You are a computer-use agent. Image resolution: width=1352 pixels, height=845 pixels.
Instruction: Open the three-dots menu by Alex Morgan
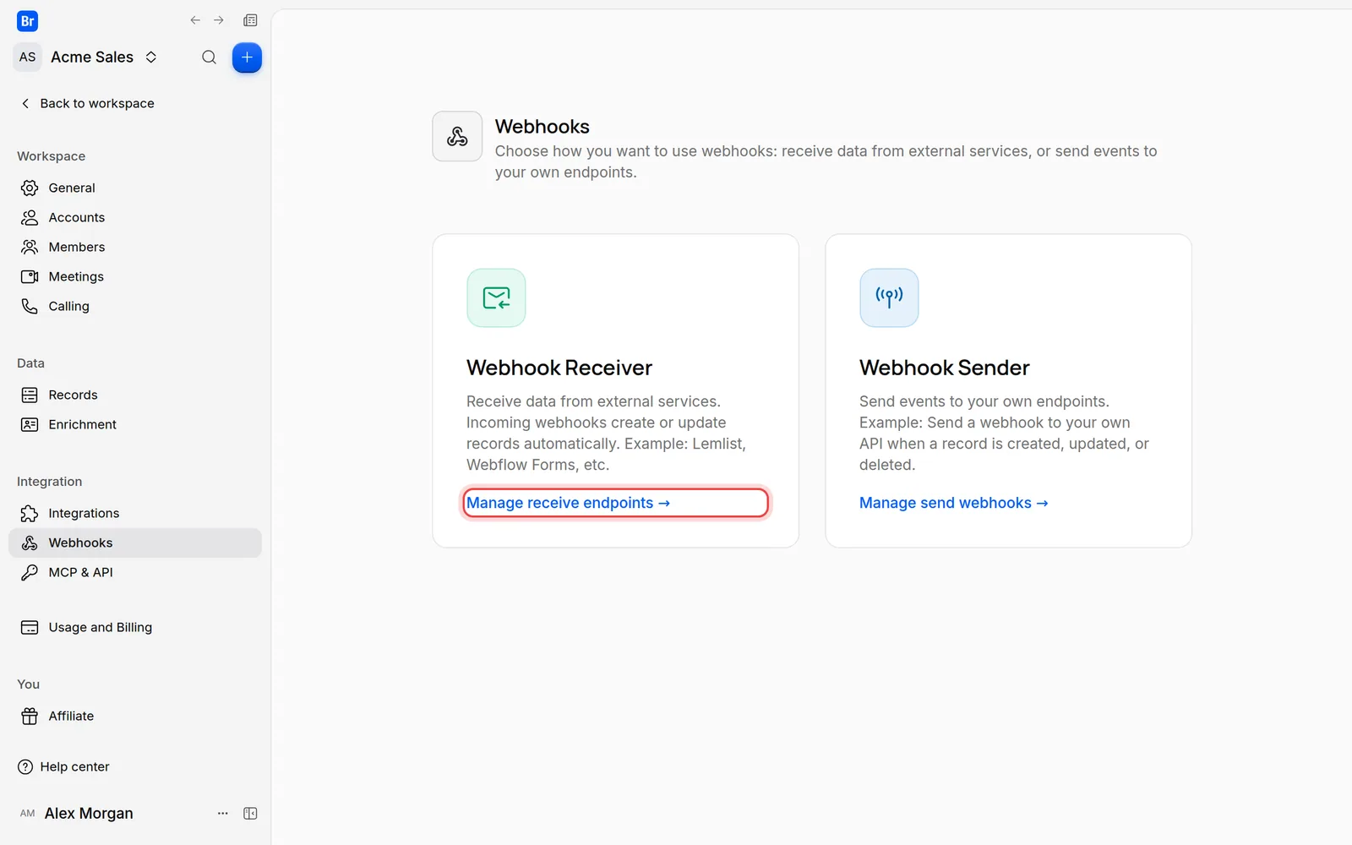click(x=223, y=813)
